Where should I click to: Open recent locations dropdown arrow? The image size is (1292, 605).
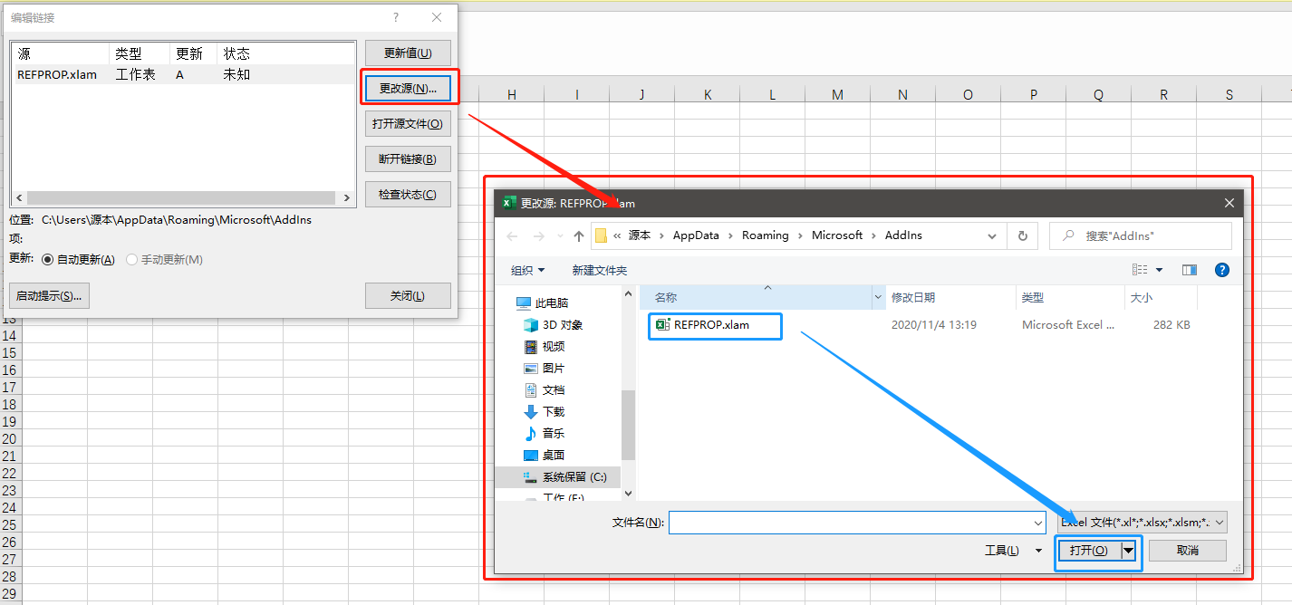pos(561,235)
